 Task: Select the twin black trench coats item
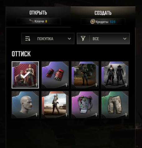pos(115,75)
